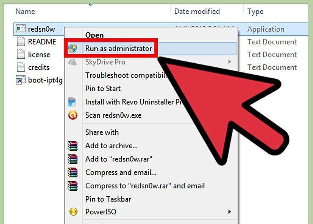Choose Pin to Taskbar
313x224 pixels.
coord(108,199)
